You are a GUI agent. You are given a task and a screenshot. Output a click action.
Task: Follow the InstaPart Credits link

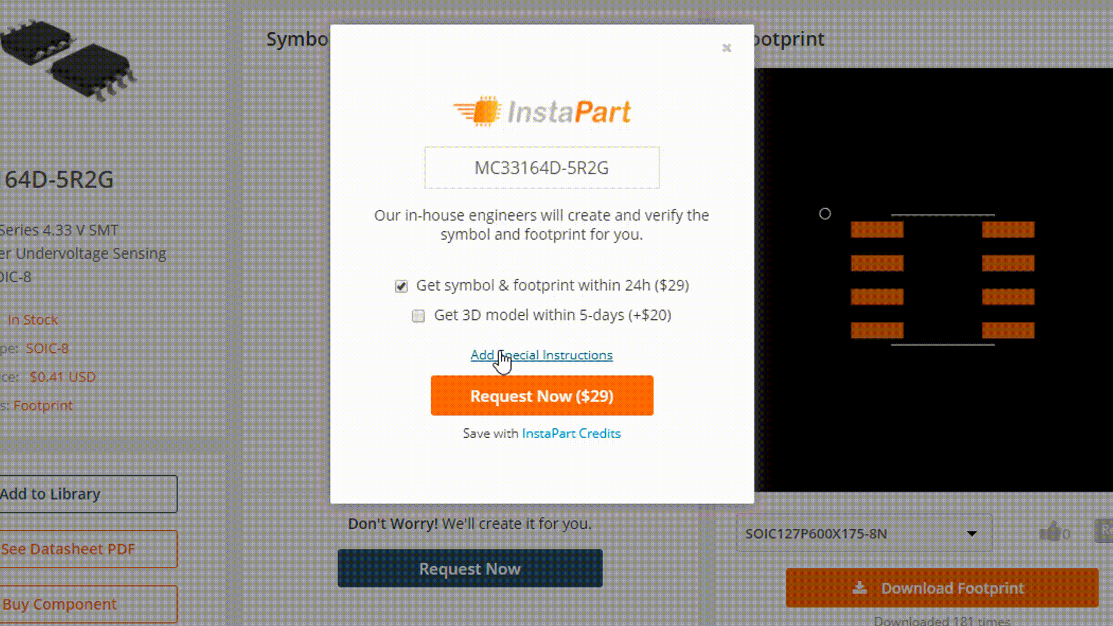[x=571, y=434]
